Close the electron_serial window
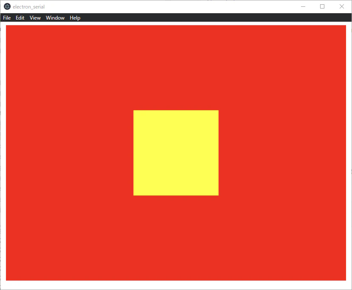The height and width of the screenshot is (290, 352). [342, 6]
